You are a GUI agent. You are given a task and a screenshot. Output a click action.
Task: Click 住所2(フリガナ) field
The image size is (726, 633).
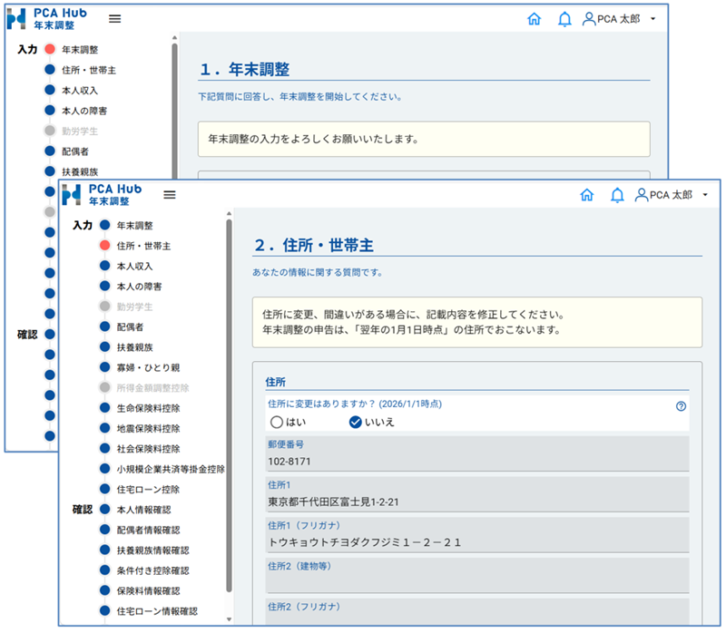pos(477,612)
